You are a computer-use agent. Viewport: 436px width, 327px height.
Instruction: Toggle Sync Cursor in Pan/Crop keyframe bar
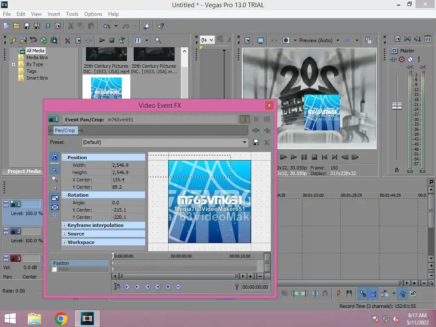pos(117,287)
